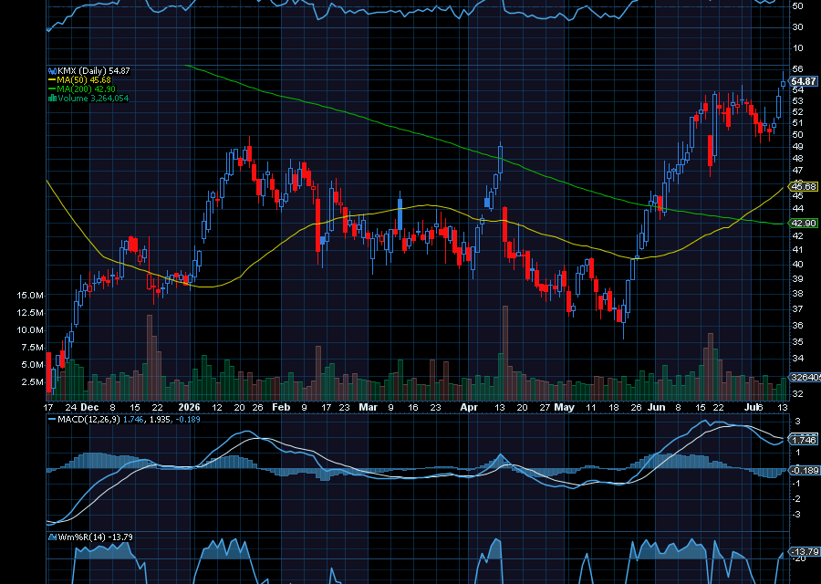Click the MACD(12,26,9) indicator label
Screen dimensions: 821x584
89,420
